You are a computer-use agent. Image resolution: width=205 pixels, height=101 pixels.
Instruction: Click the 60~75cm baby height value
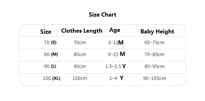click(154, 42)
